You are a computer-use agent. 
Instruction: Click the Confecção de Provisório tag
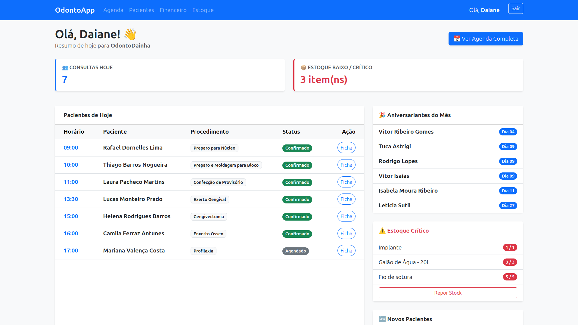218,182
